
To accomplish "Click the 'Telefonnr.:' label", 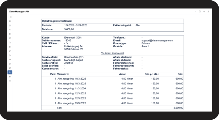I will (119, 37).
